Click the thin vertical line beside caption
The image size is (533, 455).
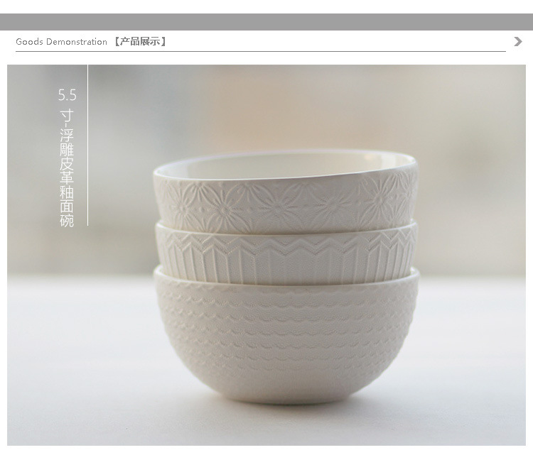pos(87,145)
